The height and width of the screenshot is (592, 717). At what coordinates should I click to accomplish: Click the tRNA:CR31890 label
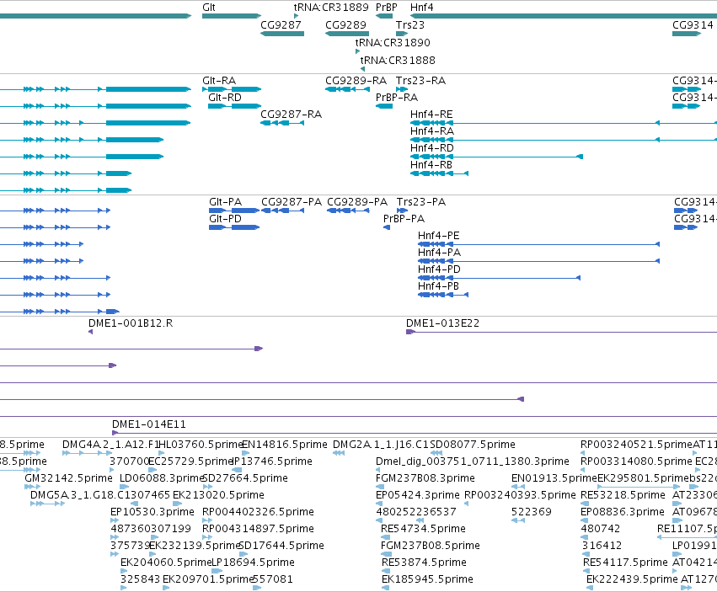pos(393,42)
